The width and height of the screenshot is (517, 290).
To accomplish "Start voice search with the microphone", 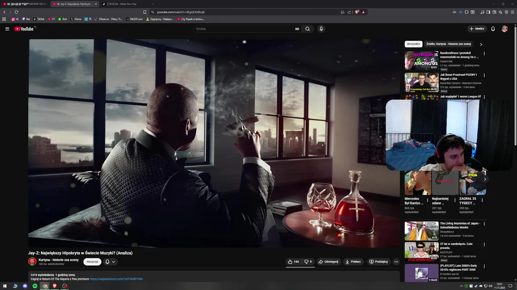I will coord(321,29).
